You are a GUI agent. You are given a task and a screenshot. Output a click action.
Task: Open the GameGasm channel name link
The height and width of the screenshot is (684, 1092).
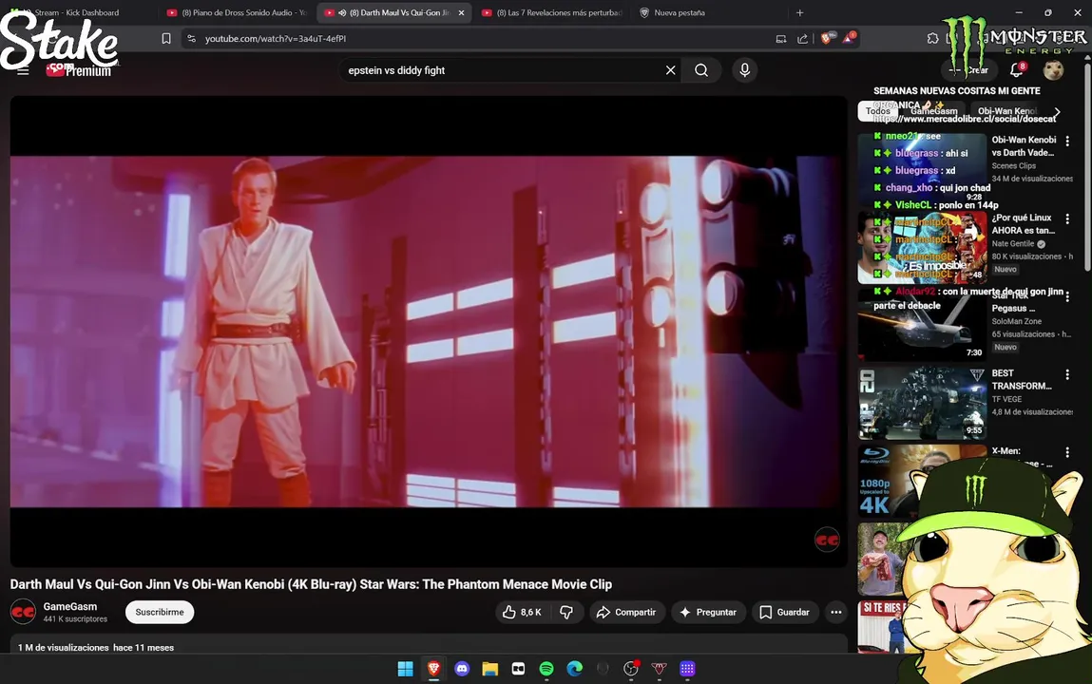[x=70, y=607]
